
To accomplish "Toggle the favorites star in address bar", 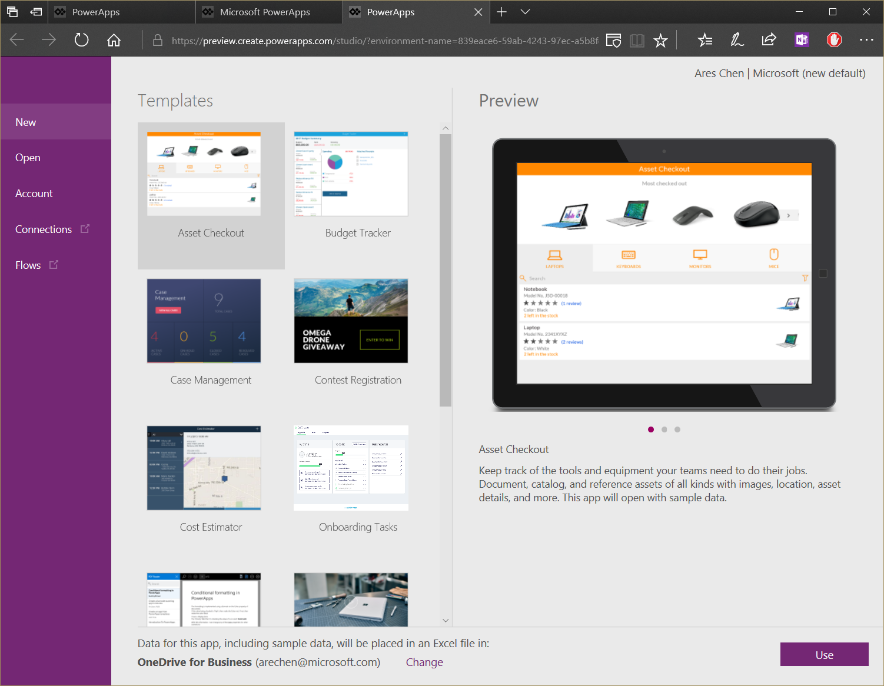I will point(660,40).
